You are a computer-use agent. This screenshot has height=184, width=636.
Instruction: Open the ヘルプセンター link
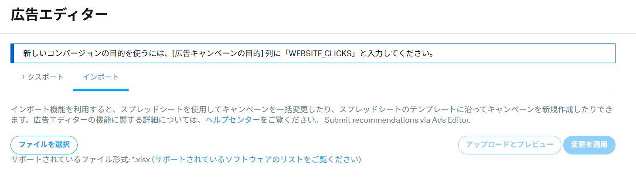[x=233, y=120]
